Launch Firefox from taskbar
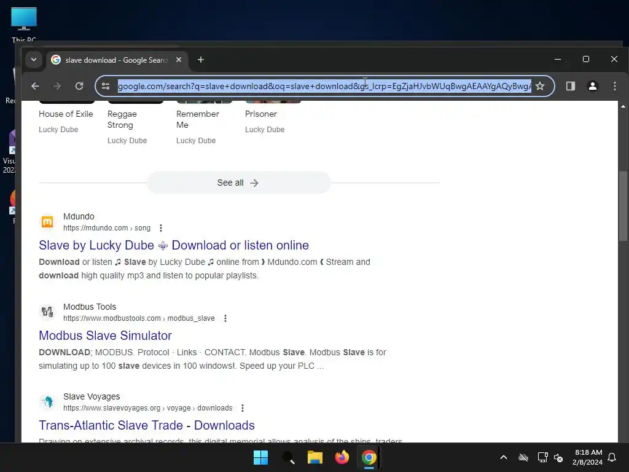The image size is (629, 472). 342,457
